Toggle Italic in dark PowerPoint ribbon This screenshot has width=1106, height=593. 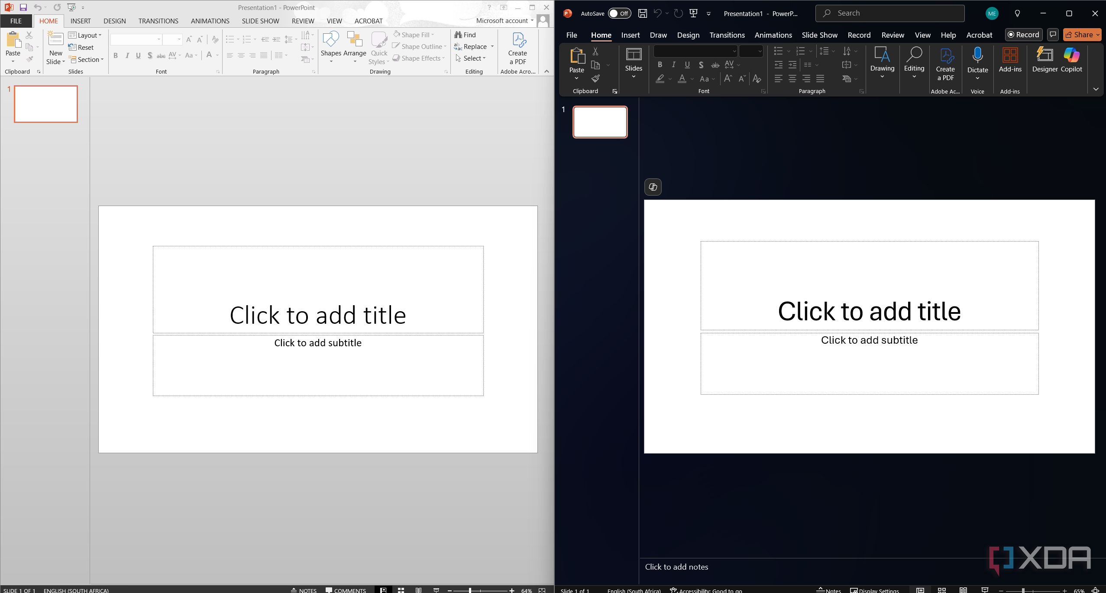(x=673, y=65)
